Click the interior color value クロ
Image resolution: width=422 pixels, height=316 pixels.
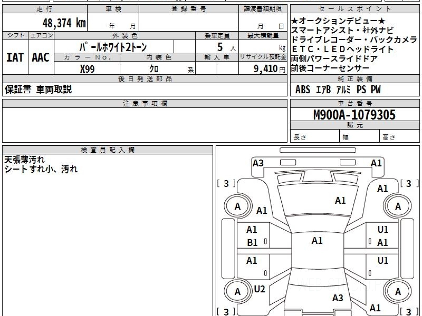(x=154, y=69)
